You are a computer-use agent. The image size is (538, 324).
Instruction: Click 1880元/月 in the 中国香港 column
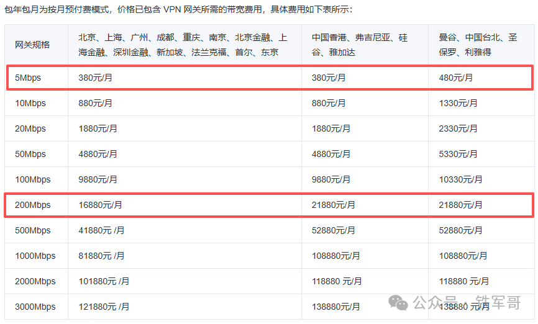(x=331, y=128)
